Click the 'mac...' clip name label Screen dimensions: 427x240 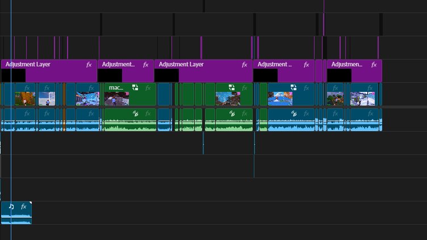click(116, 87)
